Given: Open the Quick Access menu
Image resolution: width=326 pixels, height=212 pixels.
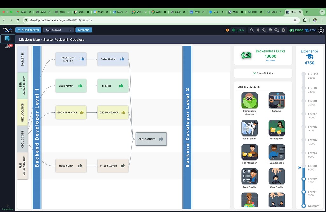Looking at the screenshot, I should (28, 30).
